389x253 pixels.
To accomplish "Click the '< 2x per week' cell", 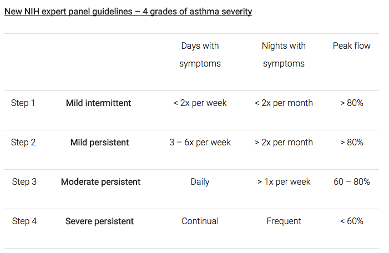I will (200, 103).
